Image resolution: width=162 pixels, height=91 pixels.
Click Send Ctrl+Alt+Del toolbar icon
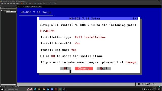click(x=27, y=3)
